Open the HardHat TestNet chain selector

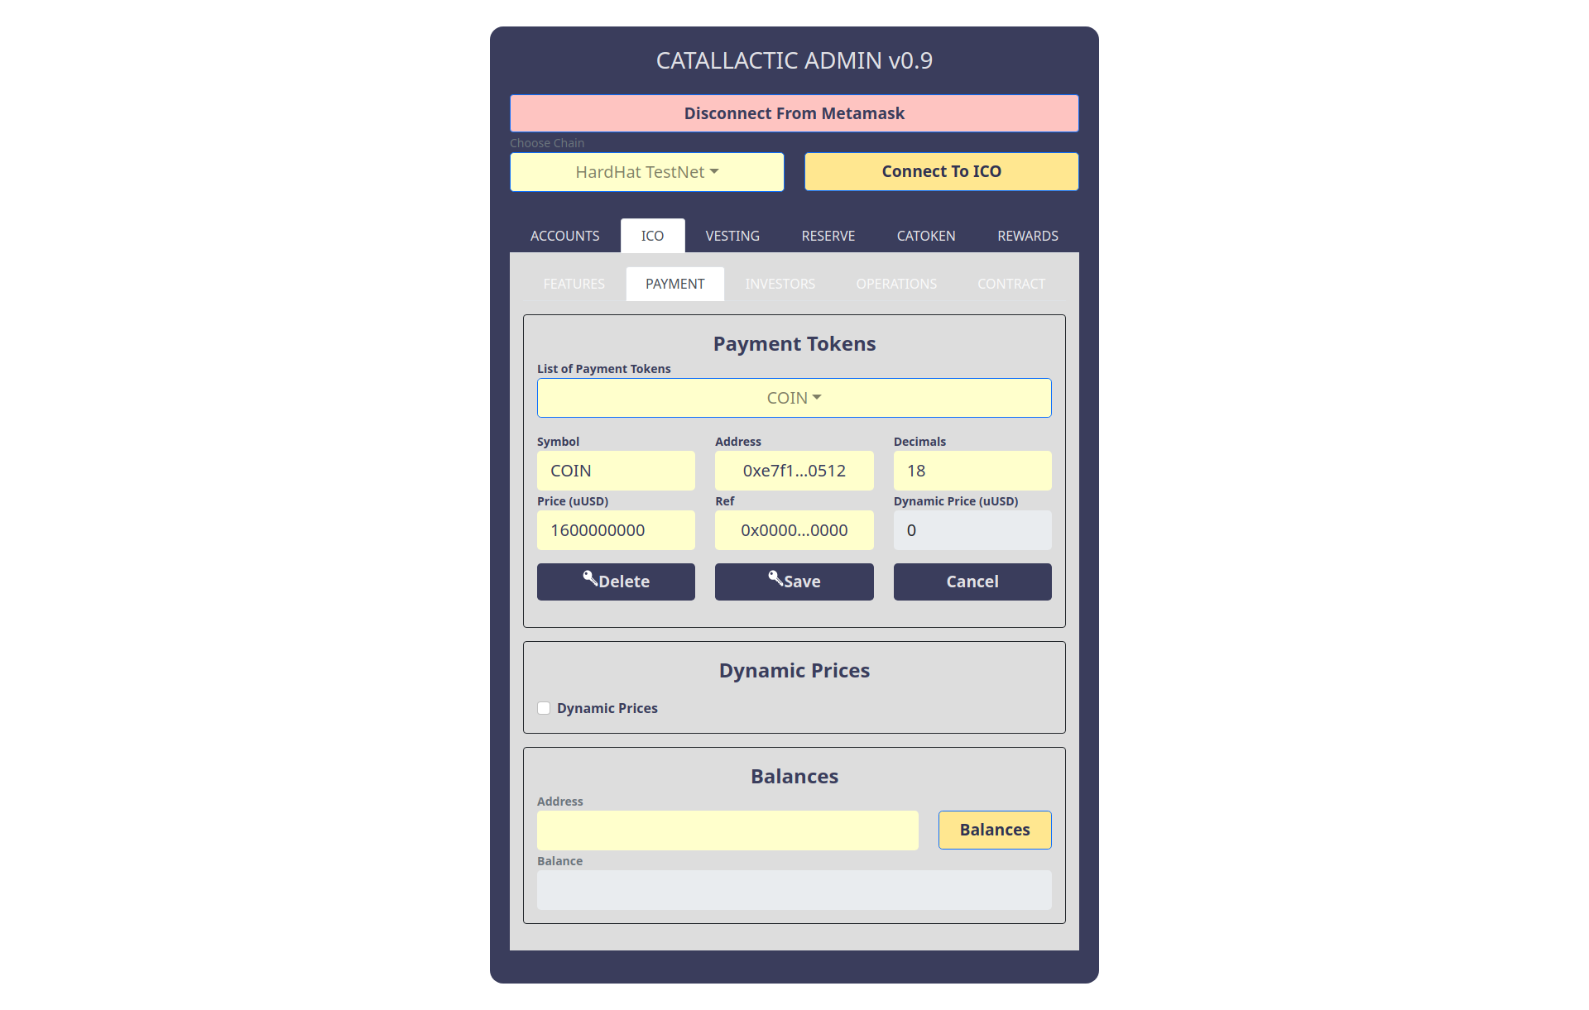(646, 170)
